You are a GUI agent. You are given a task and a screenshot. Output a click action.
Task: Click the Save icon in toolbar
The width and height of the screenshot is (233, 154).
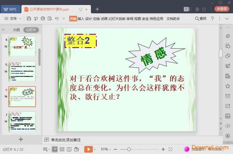[29, 19]
